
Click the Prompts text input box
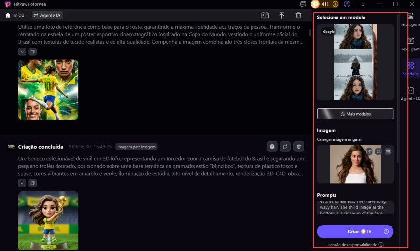(356, 207)
